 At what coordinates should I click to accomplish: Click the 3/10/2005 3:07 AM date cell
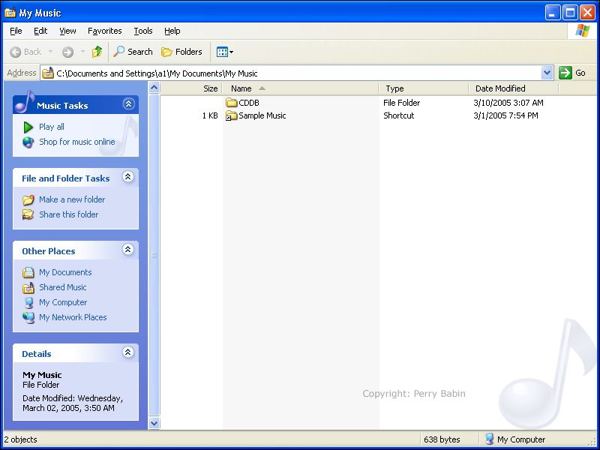[508, 103]
